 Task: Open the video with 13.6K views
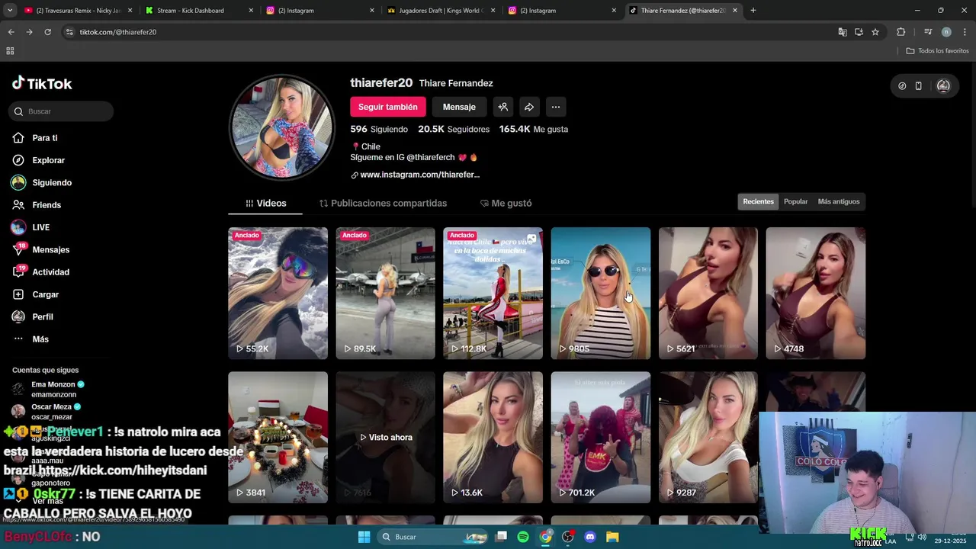(x=493, y=437)
